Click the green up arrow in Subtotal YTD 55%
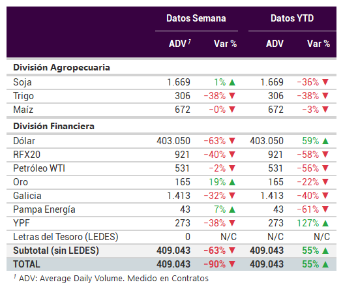This screenshot has height=291, width=343. tap(325, 251)
